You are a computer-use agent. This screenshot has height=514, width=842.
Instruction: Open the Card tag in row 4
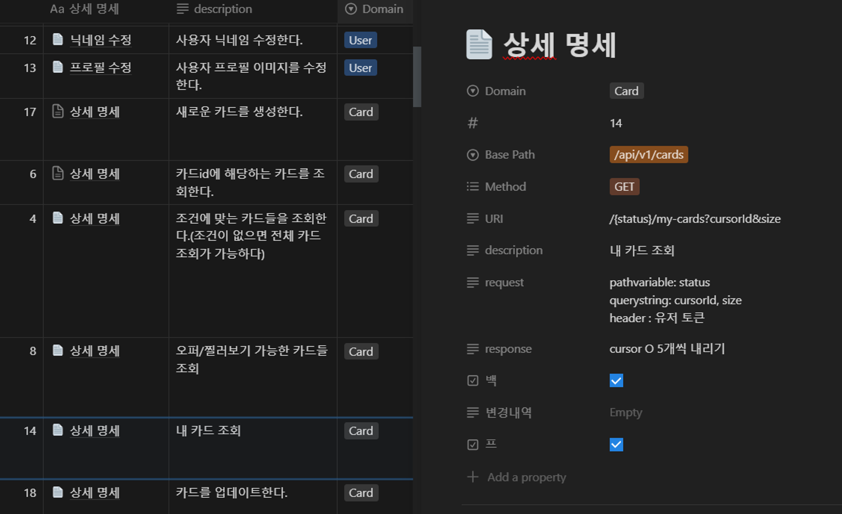361,219
